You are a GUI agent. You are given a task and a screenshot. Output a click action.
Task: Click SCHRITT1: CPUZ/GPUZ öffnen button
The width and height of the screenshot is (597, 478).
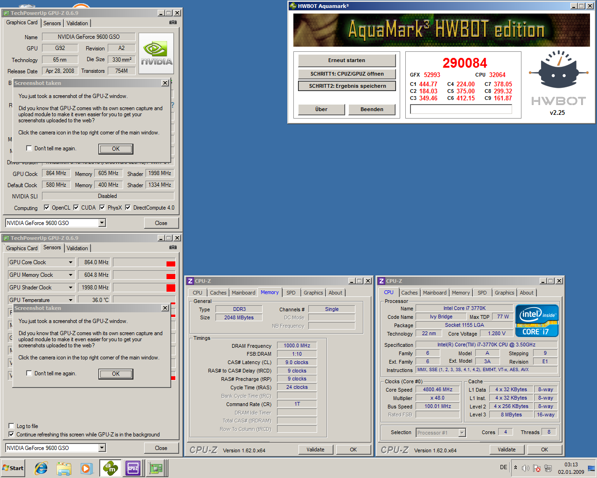tap(347, 74)
